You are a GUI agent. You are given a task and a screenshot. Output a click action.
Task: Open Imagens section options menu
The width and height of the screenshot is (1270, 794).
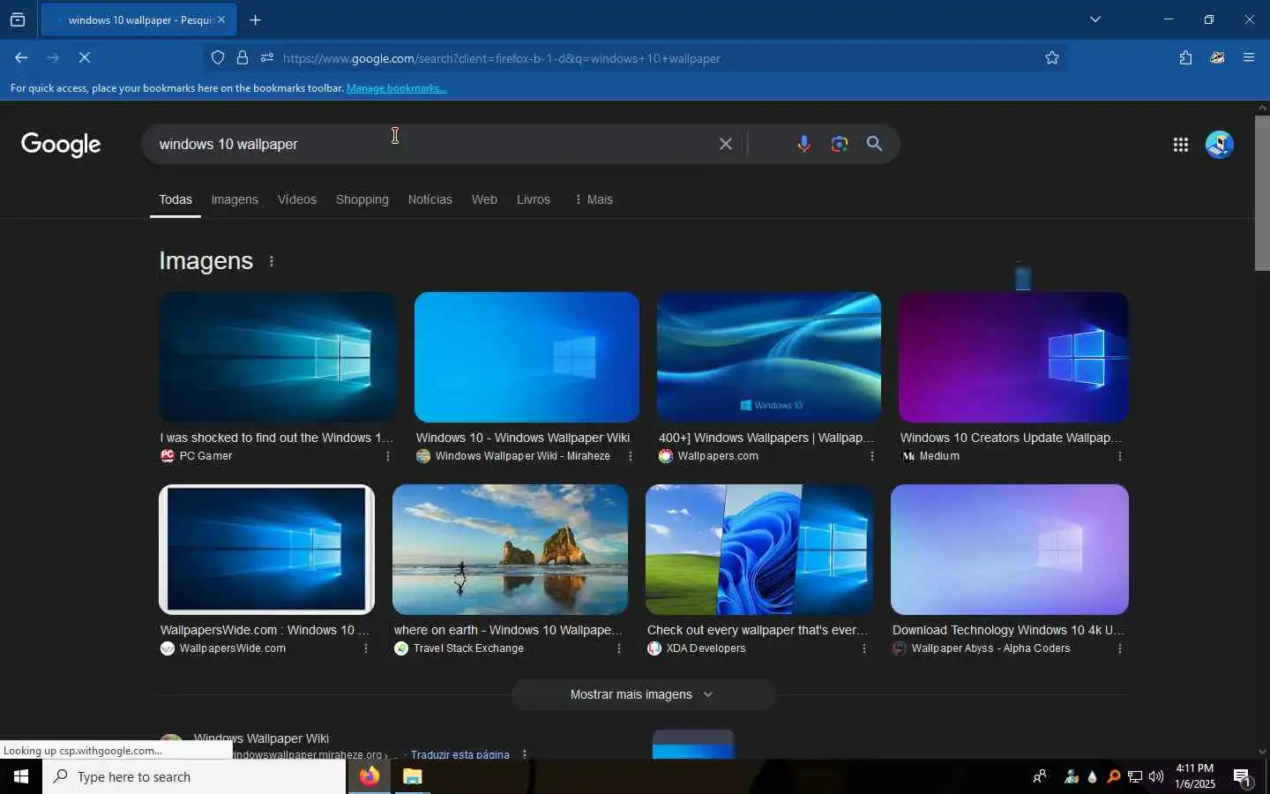pyautogui.click(x=272, y=261)
